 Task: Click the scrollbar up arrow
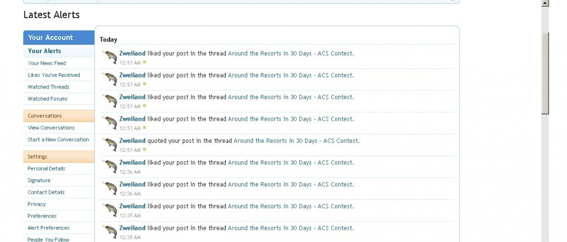(x=545, y=3)
